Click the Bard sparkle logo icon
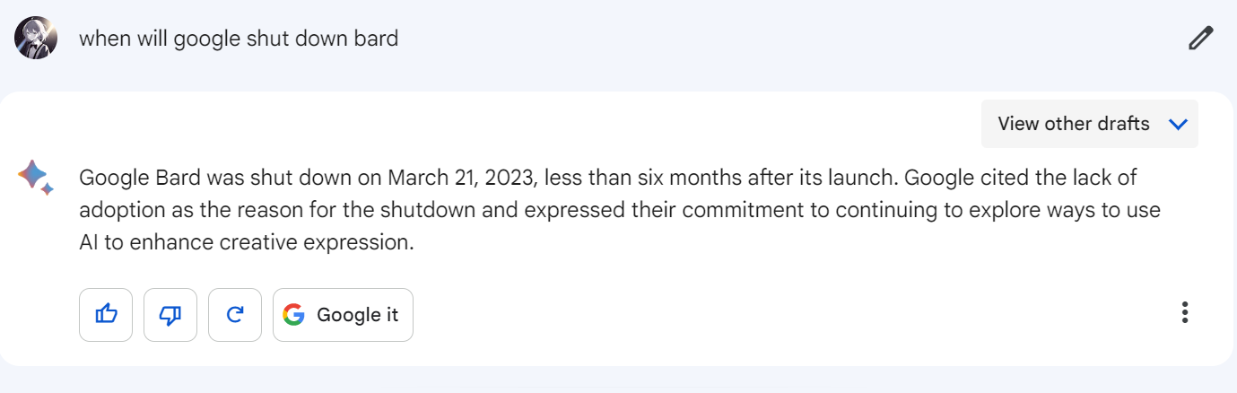 coord(36,177)
